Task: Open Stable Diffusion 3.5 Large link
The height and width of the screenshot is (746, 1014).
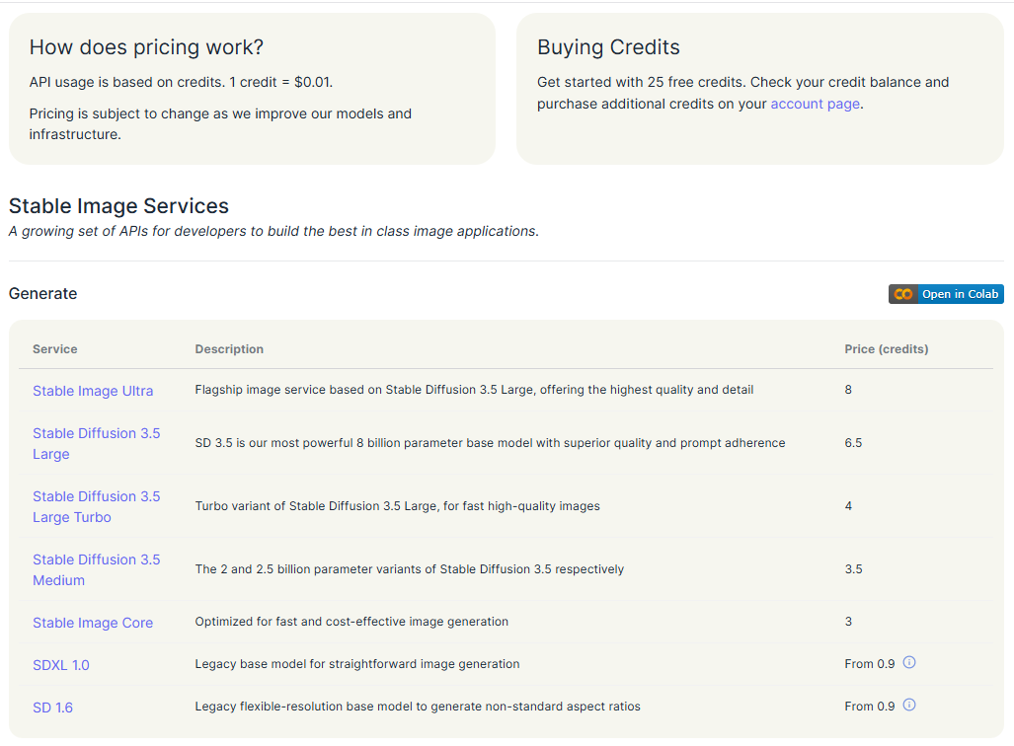Action: 97,443
